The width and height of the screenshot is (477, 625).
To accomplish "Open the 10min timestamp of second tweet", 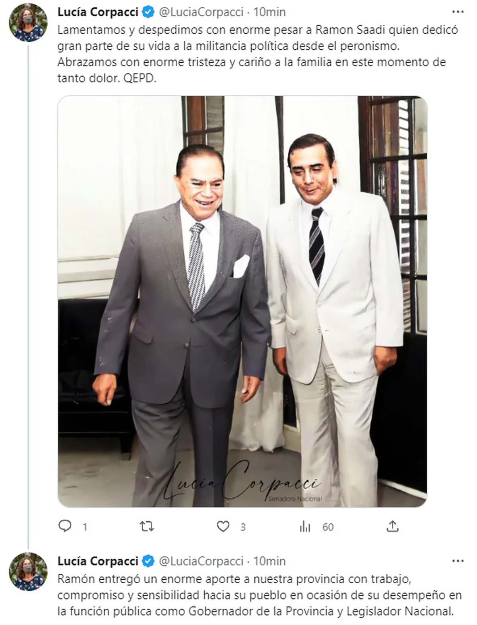I will click(x=270, y=561).
